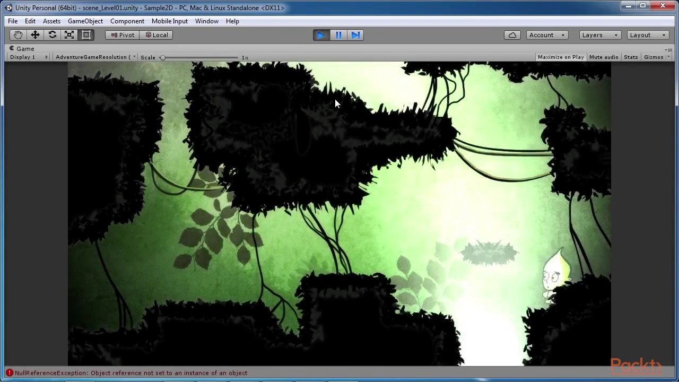The width and height of the screenshot is (679, 382).
Task: Toggle Mute audio
Action: (604, 57)
